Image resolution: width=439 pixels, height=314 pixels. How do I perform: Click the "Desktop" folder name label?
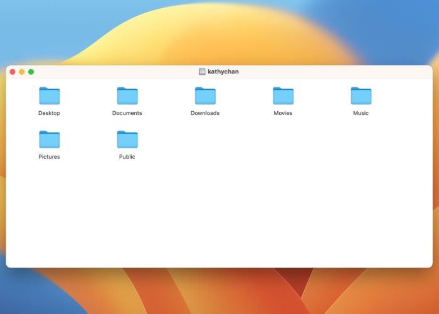(50, 113)
